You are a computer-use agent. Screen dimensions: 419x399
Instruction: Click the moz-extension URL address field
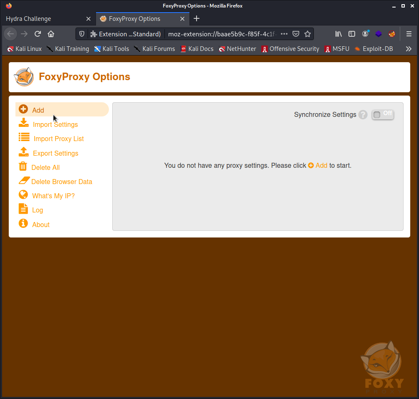222,34
